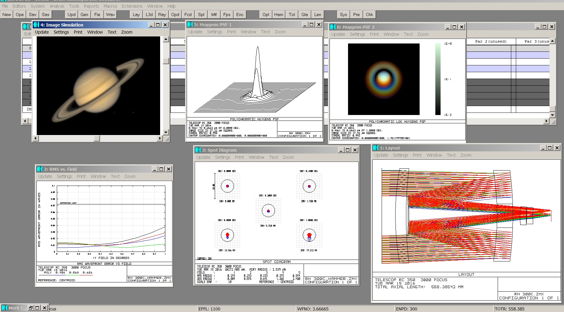Open the Analysis menu

pos(57,6)
